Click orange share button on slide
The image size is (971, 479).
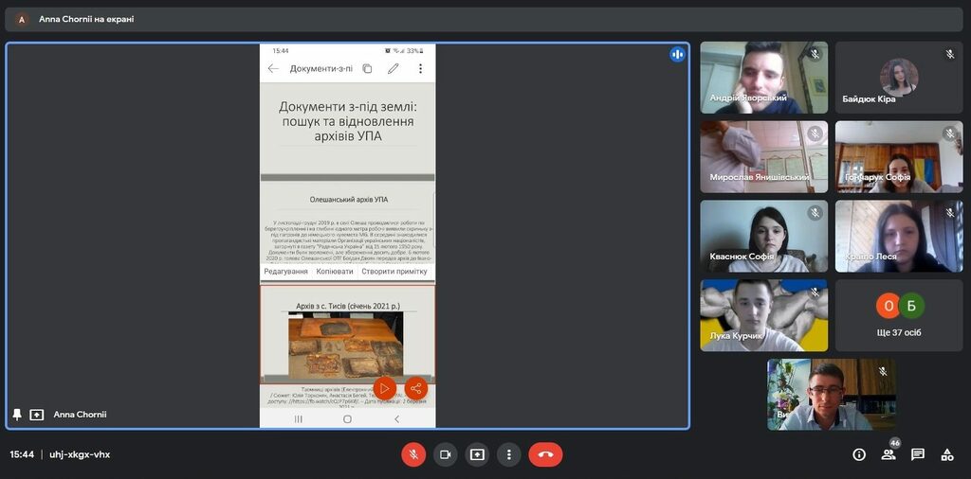(415, 388)
